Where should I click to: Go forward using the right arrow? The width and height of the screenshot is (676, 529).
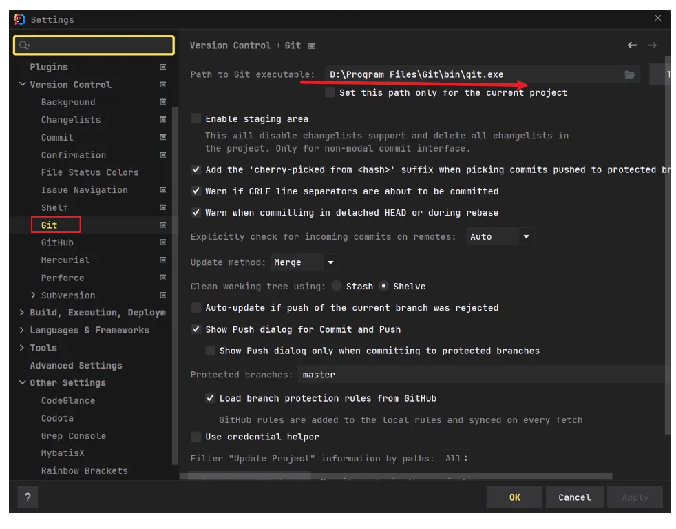tap(653, 45)
